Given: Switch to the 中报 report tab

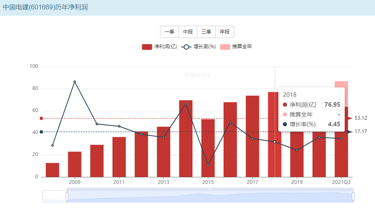Looking at the screenshot, I should (188, 32).
